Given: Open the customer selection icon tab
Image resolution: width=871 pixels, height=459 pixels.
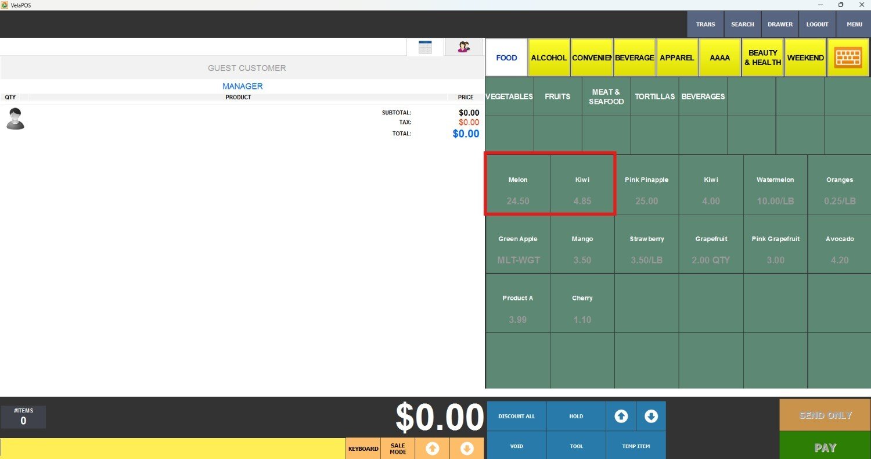Looking at the screenshot, I should click(x=463, y=47).
